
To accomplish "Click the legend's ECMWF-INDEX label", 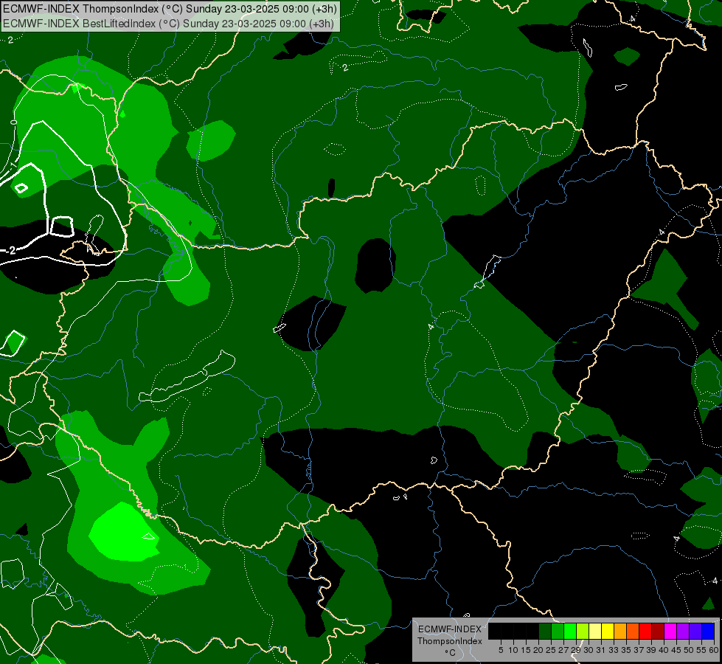I will [450, 629].
